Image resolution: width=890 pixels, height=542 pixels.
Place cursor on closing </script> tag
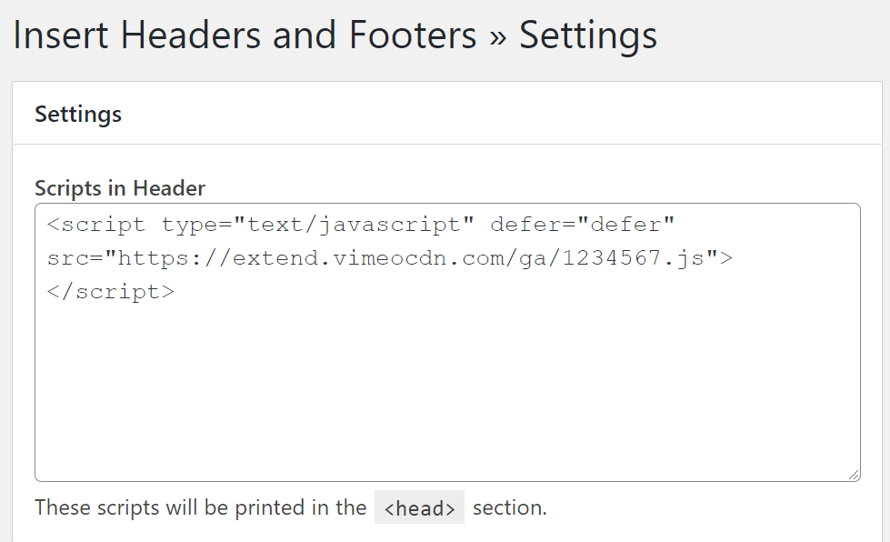point(111,292)
